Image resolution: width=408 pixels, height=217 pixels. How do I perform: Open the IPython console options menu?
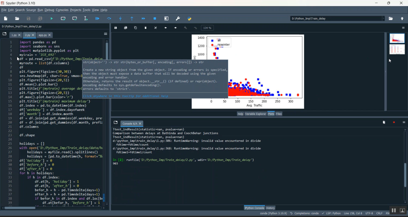click(404, 123)
